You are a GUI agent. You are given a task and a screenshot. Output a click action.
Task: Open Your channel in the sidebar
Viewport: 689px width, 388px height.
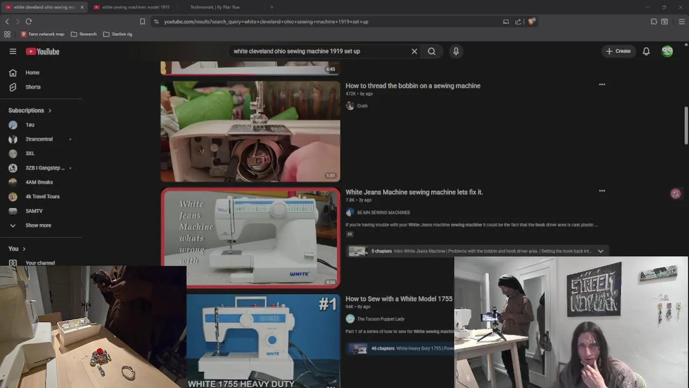41,263
